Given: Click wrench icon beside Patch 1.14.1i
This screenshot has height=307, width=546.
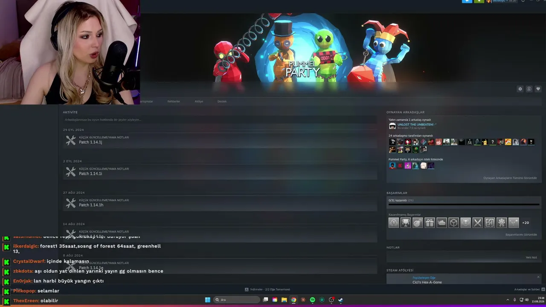Looking at the screenshot, I should click(x=71, y=171).
